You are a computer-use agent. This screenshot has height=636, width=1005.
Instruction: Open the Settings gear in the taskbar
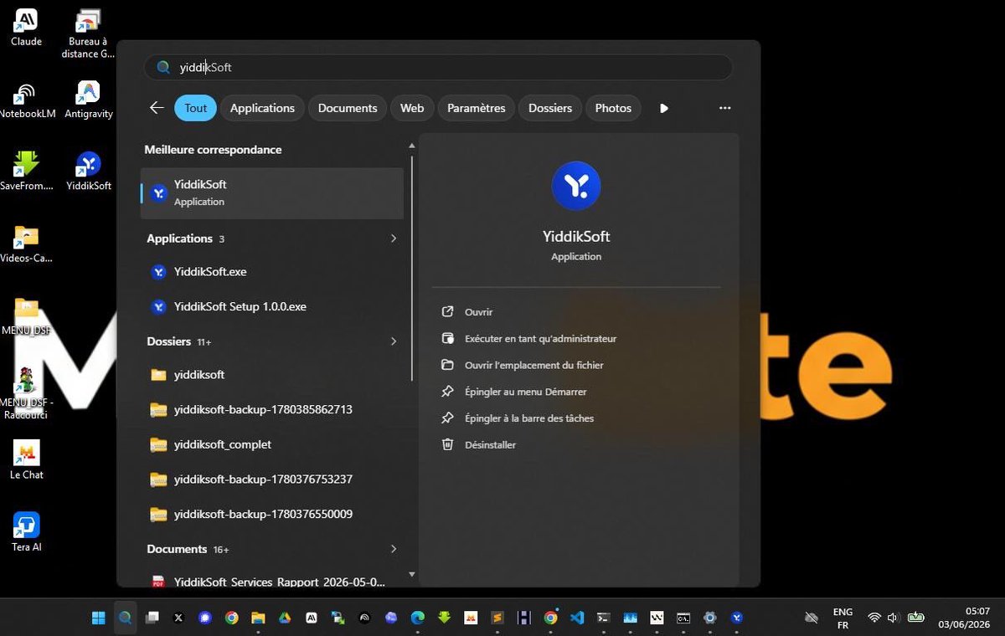click(710, 618)
